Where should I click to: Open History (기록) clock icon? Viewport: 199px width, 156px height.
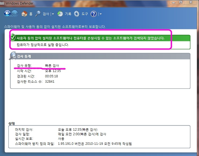pyautogui.click(x=60, y=14)
